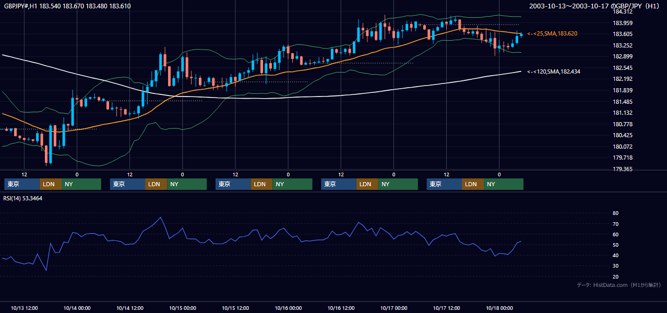Click the 183.959 price axis label
This screenshot has height=313, width=667.
(x=623, y=23)
